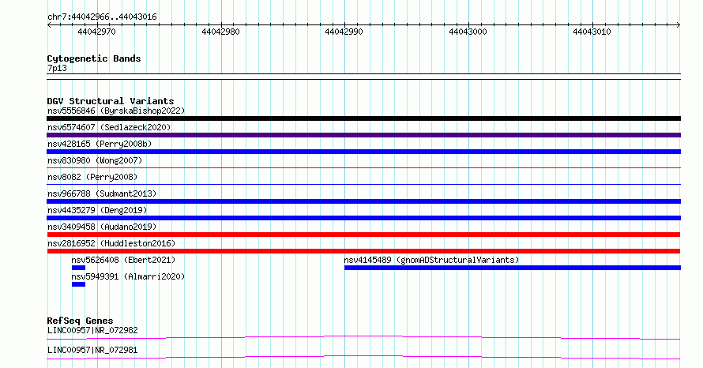Select the red nsv2816952 variant bar
The height and width of the screenshot is (368, 703).
pos(363,251)
